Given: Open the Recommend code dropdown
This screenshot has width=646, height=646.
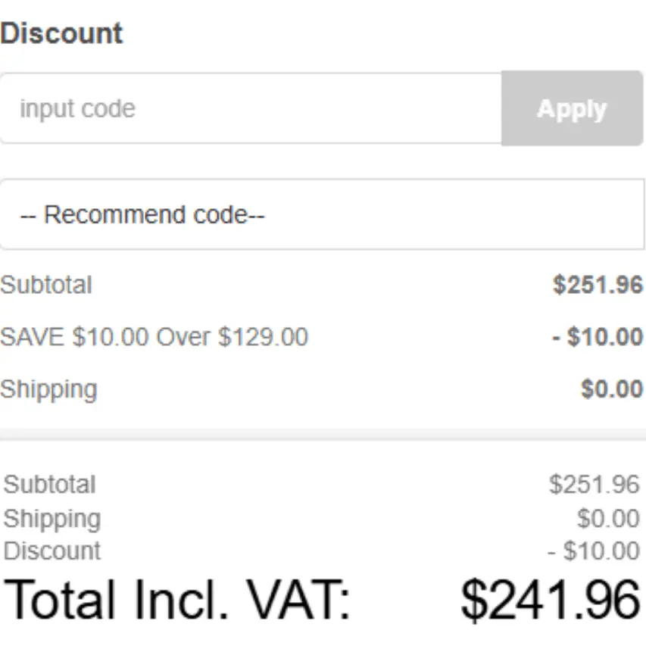Looking at the screenshot, I should click(323, 214).
